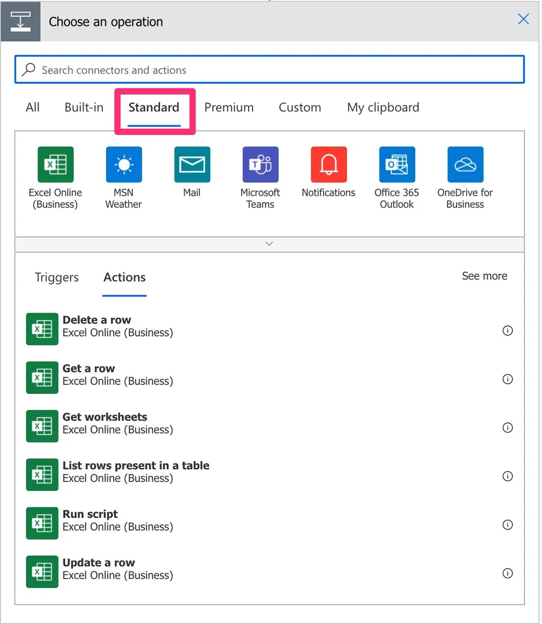
Task: Open the My clipboard tab
Action: click(x=383, y=108)
